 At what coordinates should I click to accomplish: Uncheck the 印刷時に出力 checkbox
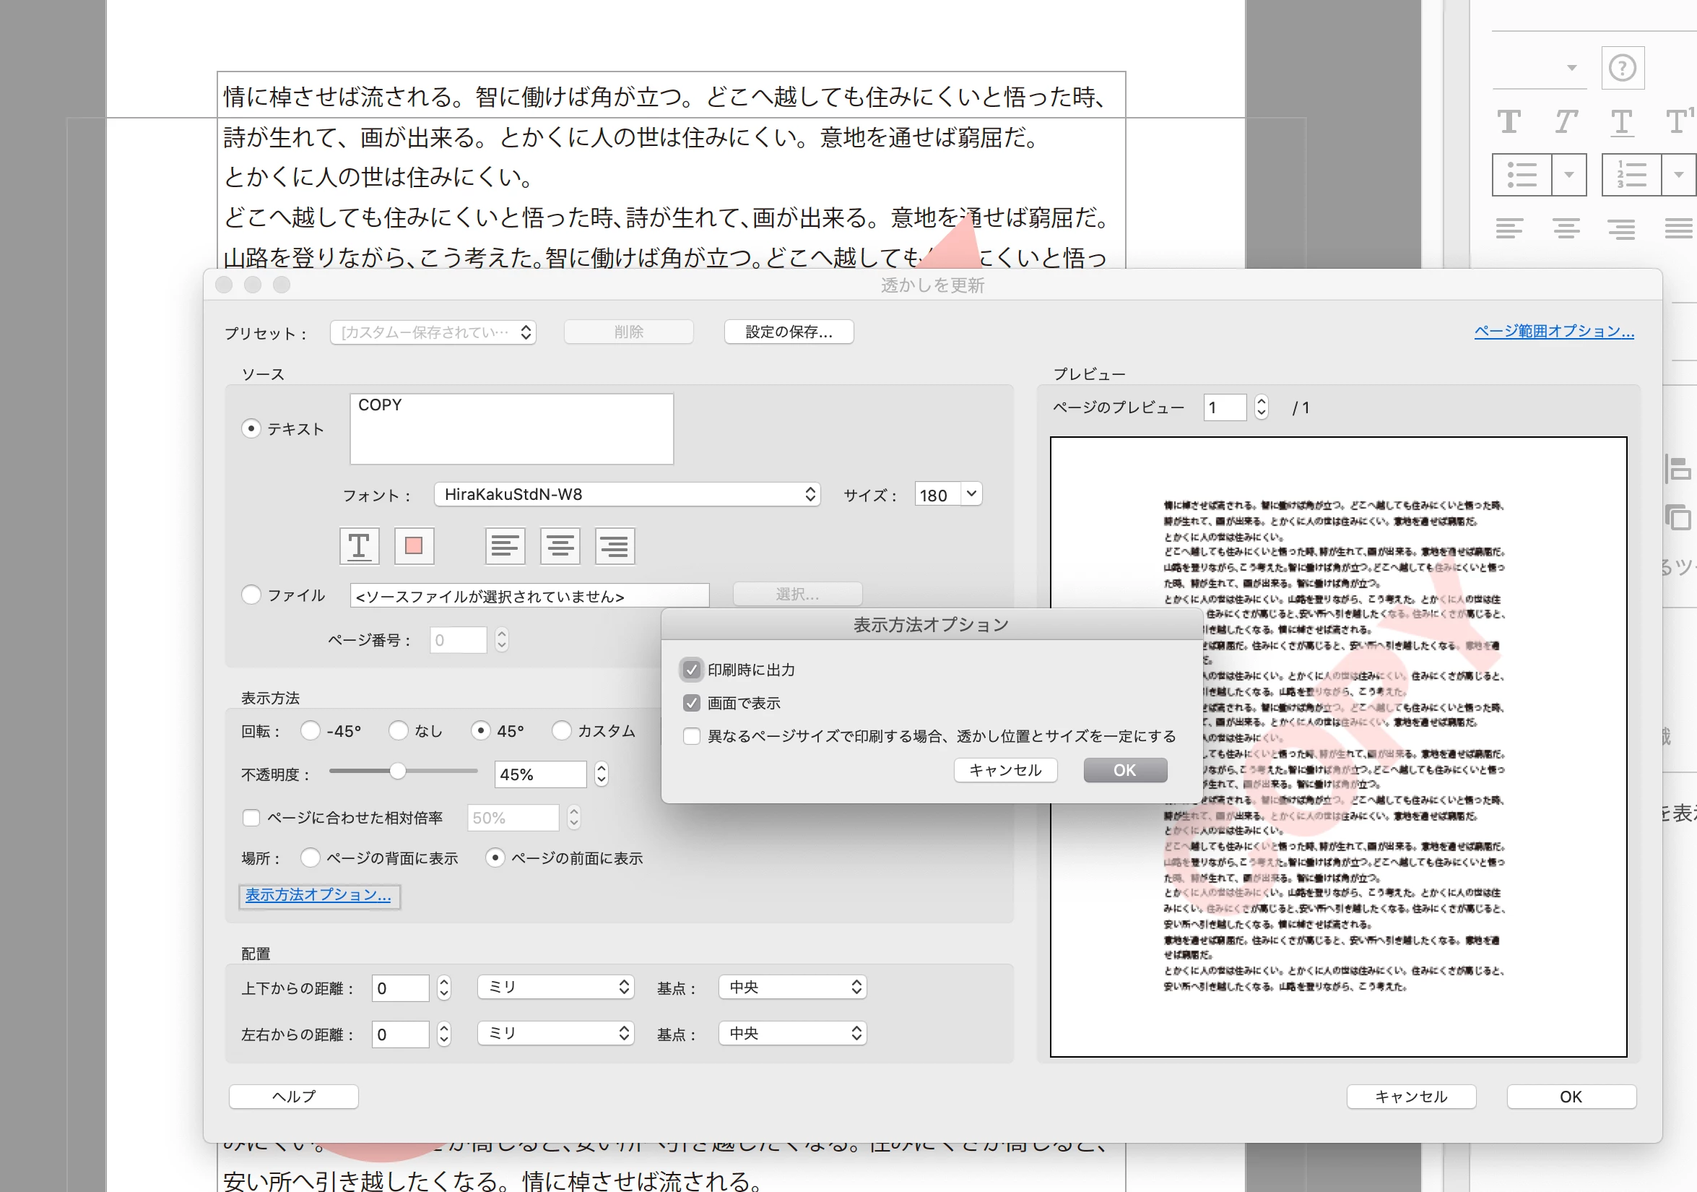click(x=691, y=670)
